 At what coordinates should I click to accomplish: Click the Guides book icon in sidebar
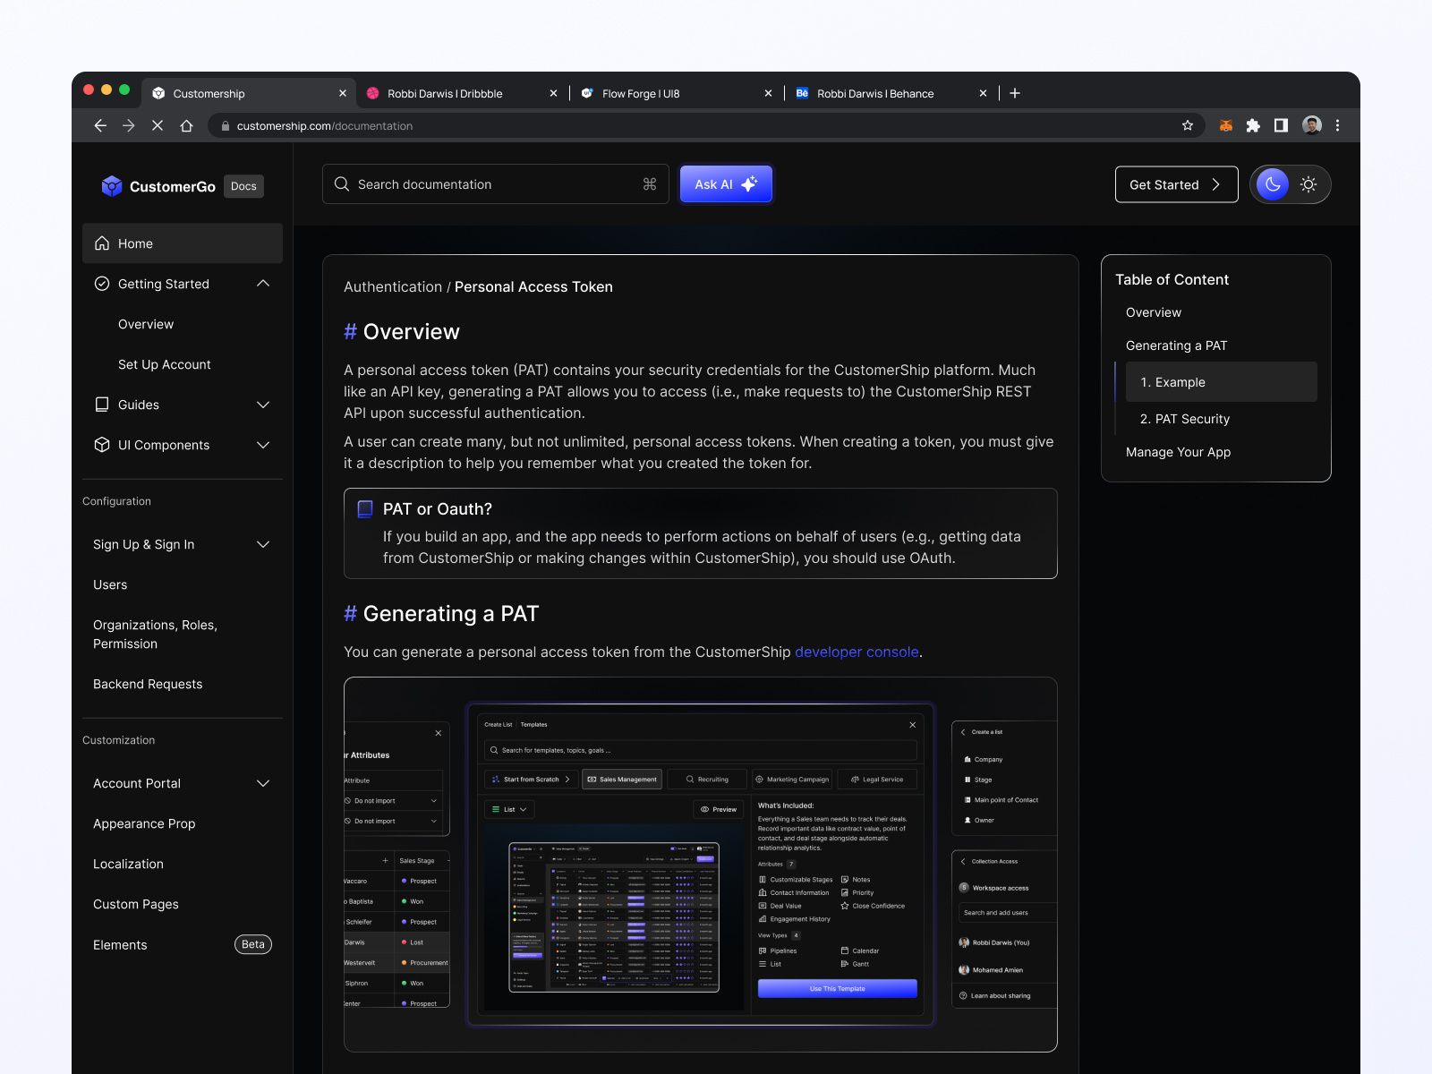tap(102, 405)
